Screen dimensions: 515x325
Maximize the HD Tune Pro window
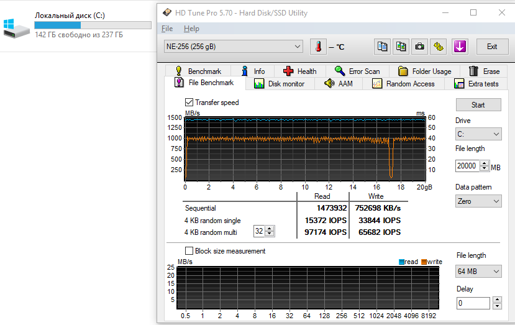473,12
